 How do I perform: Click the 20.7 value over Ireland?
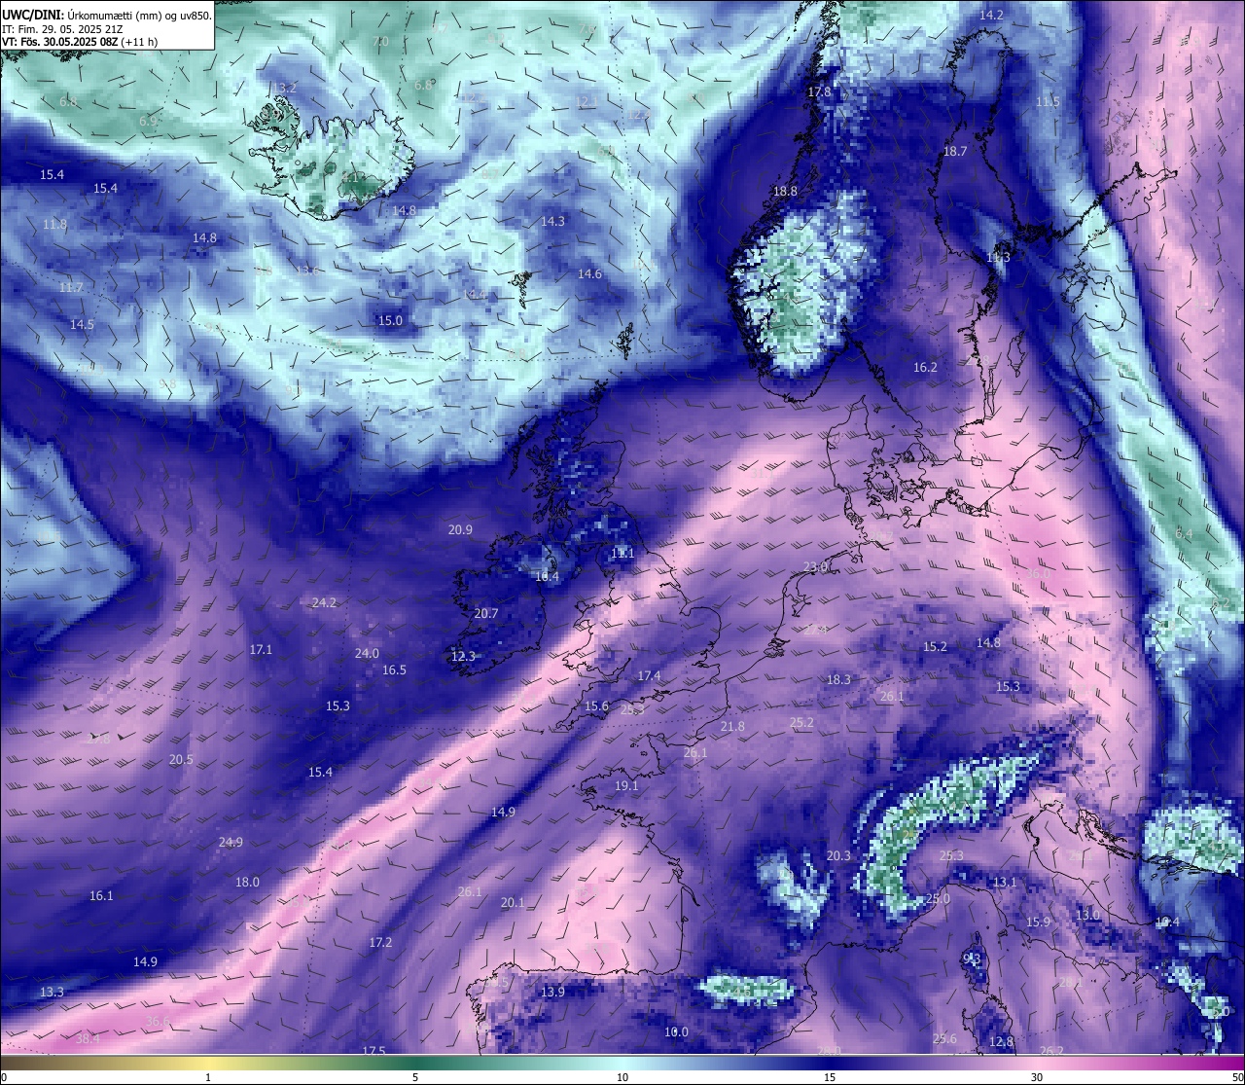486,614
